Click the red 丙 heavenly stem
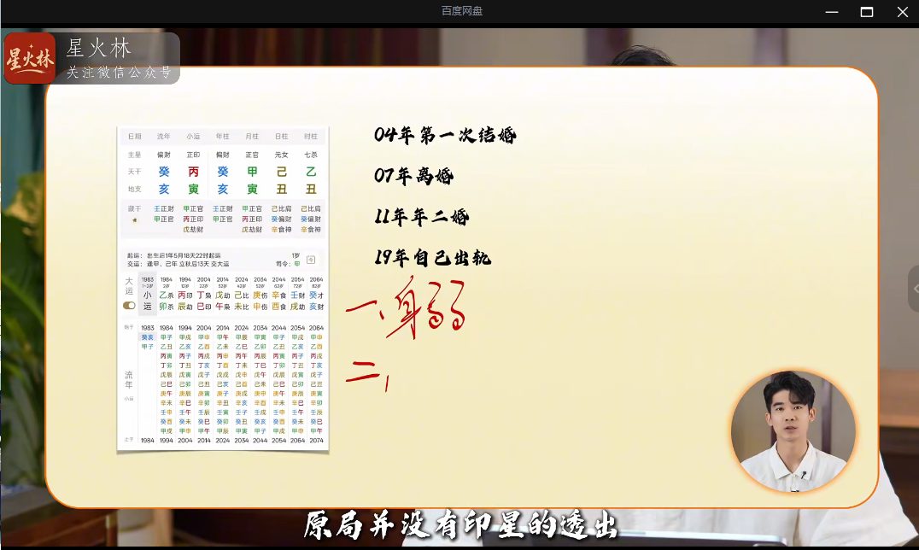The image size is (919, 550). point(193,172)
